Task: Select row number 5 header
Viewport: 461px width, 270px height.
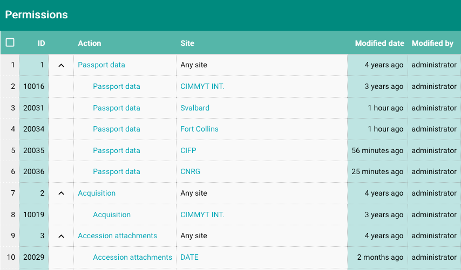Action: pyautogui.click(x=10, y=150)
